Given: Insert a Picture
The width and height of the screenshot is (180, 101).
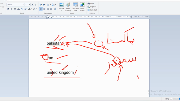Looking at the screenshot, I should coord(61,6).
